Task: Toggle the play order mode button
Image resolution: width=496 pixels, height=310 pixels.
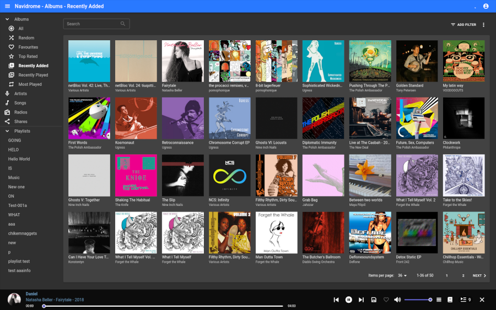Action: coord(439,300)
